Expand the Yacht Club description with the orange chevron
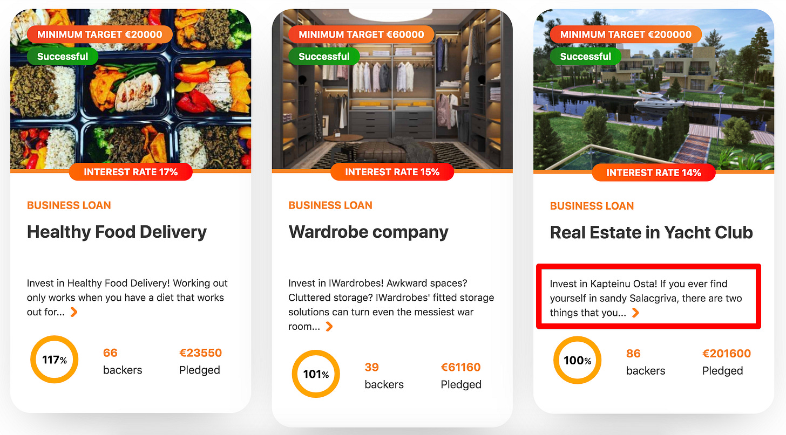The height and width of the screenshot is (435, 786). [x=635, y=313]
